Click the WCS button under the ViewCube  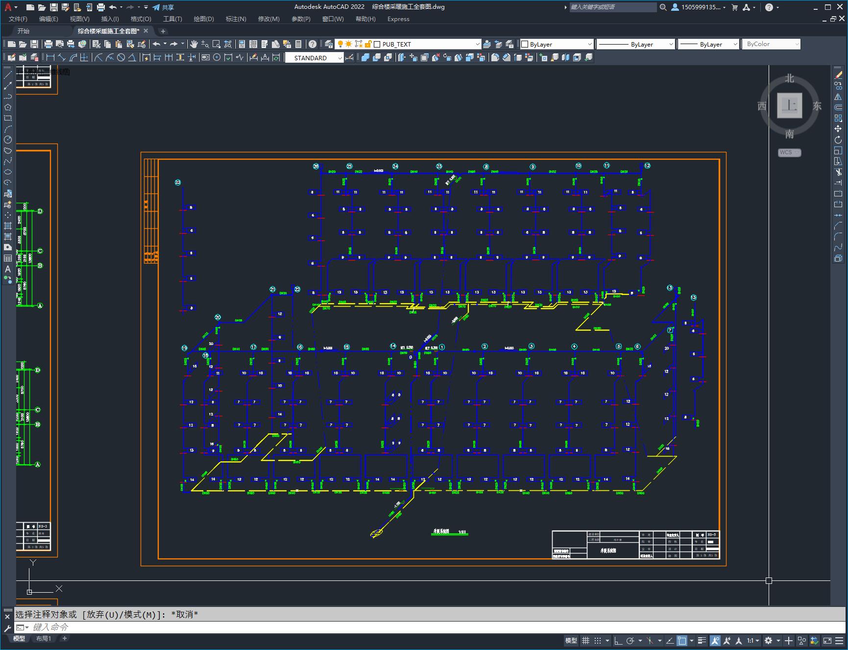(789, 152)
